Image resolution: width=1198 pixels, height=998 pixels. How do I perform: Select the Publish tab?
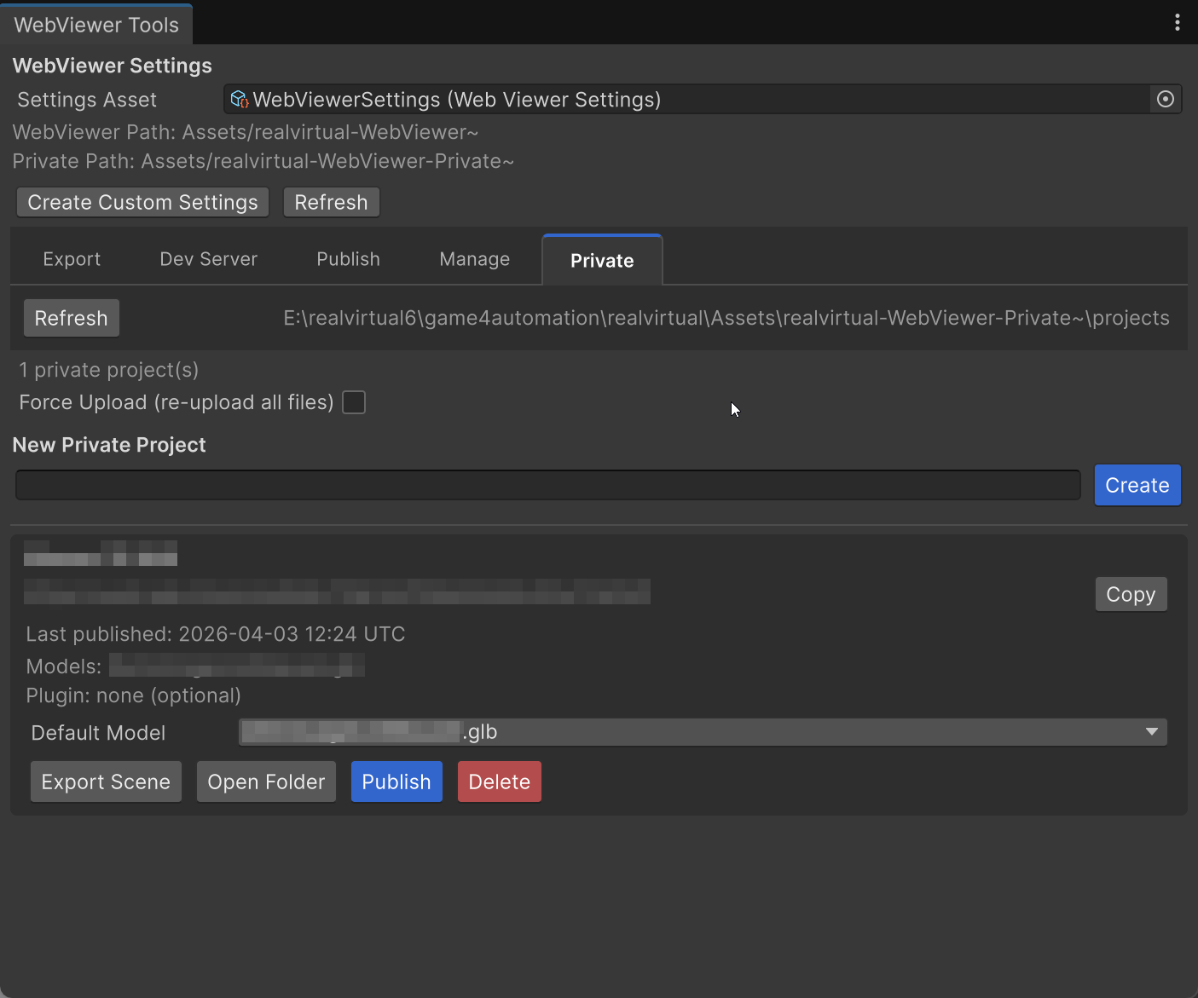coord(348,259)
